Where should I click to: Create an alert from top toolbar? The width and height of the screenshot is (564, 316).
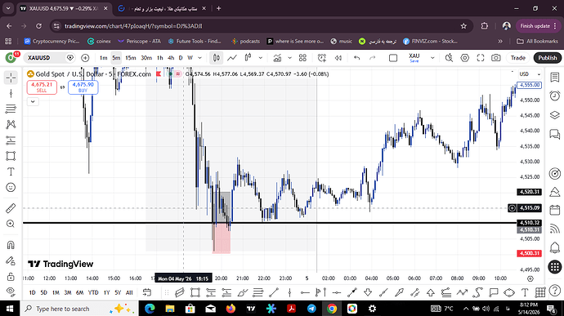pos(321,58)
